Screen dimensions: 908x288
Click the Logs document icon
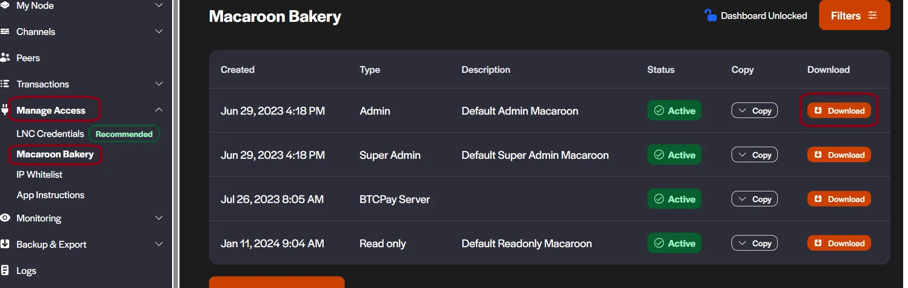tap(5, 270)
